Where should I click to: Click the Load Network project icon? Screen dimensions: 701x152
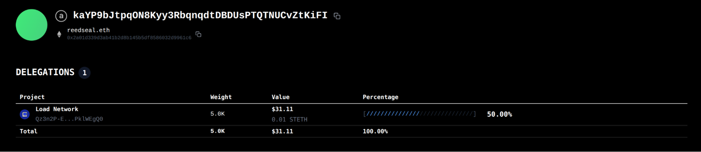point(25,114)
